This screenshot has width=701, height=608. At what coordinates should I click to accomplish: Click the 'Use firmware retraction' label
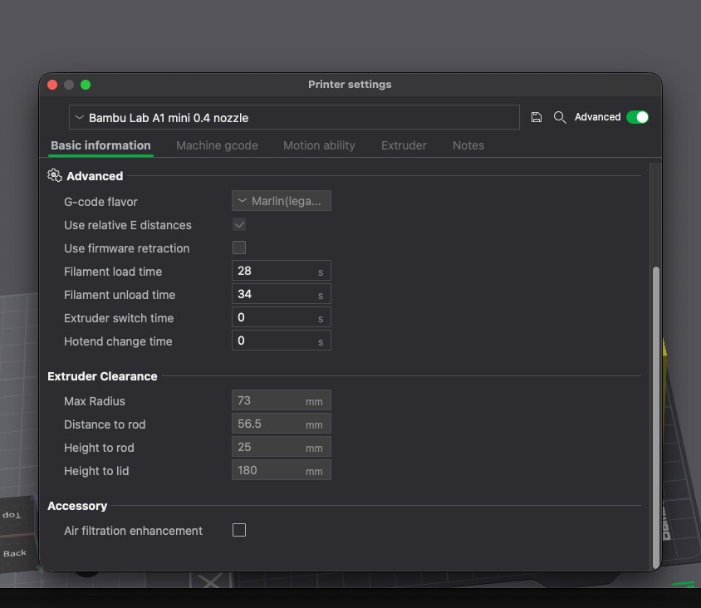coord(126,248)
